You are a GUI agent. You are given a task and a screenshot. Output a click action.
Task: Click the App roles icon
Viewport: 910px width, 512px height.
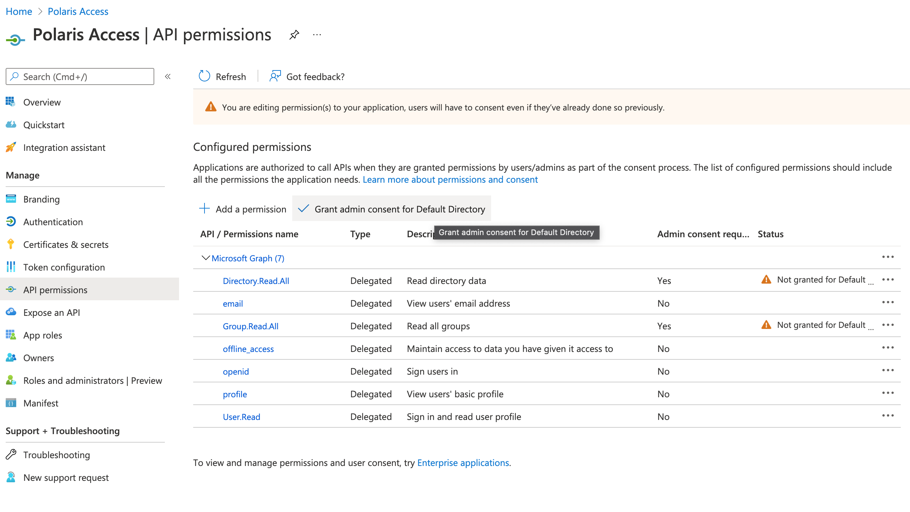pyautogui.click(x=11, y=335)
